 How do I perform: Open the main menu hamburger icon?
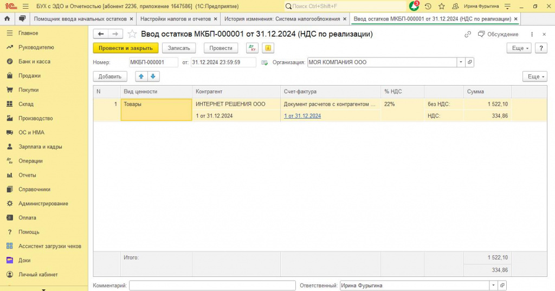click(25, 7)
